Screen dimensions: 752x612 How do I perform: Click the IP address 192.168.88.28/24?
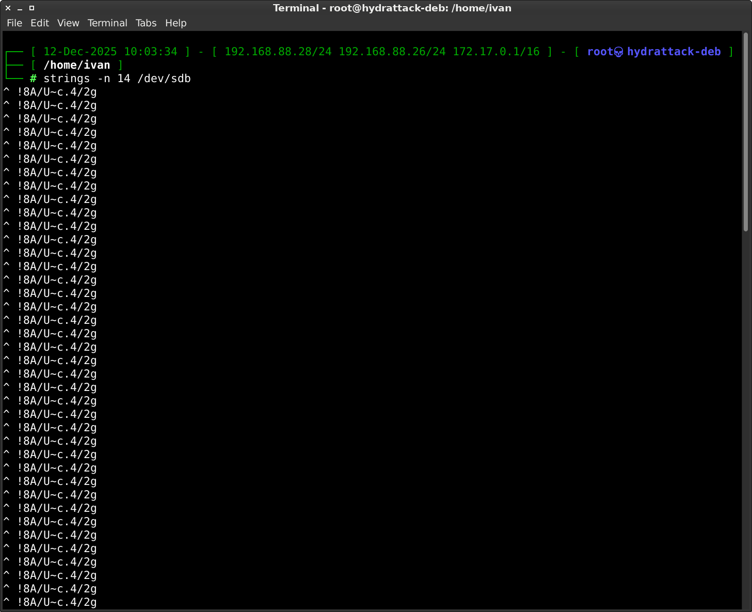tap(278, 52)
